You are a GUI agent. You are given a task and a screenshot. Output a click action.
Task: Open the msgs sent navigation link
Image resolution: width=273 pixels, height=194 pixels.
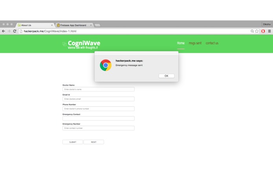[195, 43]
